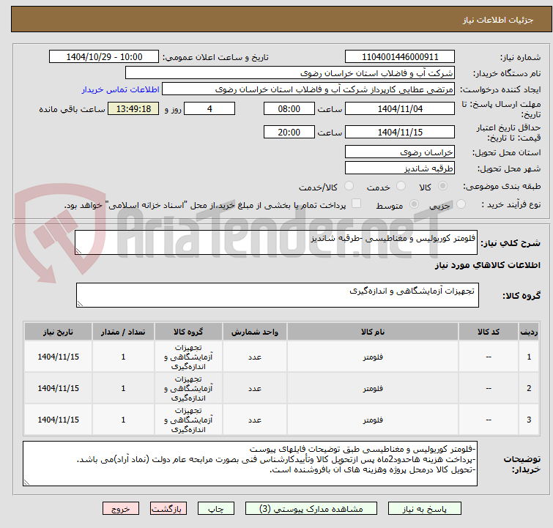Click the remaining time countdown 13:49:18
The height and width of the screenshot is (528, 553).
[133, 108]
